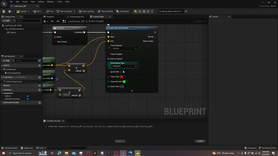This screenshot has width=278, height=156.
Task: Select the Event Graph tab
Action: (99, 16)
